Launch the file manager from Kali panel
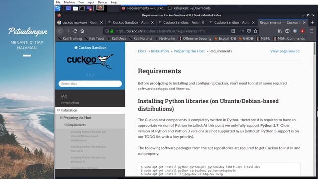The width and height of the screenshot is (318, 179). 75,8
